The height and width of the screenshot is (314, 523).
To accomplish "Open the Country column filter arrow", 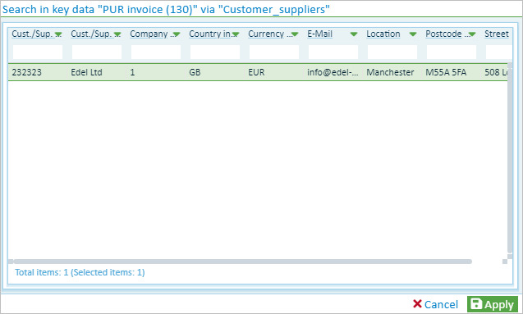I will point(236,34).
